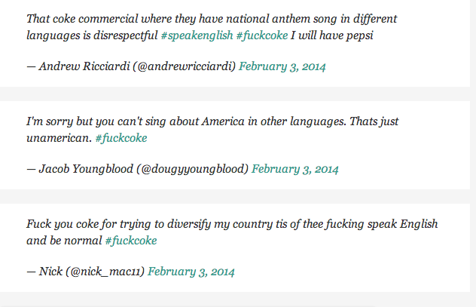Select the @nick_mac11 handle
Viewport: 476px width, 307px height.
(105, 272)
